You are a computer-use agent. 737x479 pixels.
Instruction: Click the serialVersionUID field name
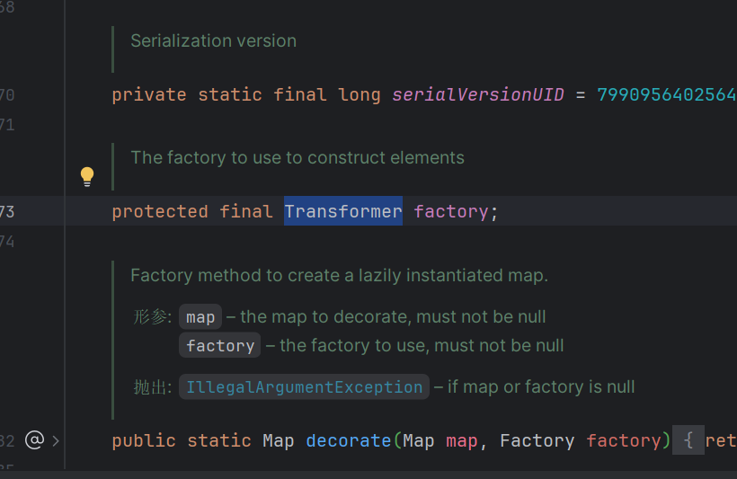pyautogui.click(x=477, y=95)
